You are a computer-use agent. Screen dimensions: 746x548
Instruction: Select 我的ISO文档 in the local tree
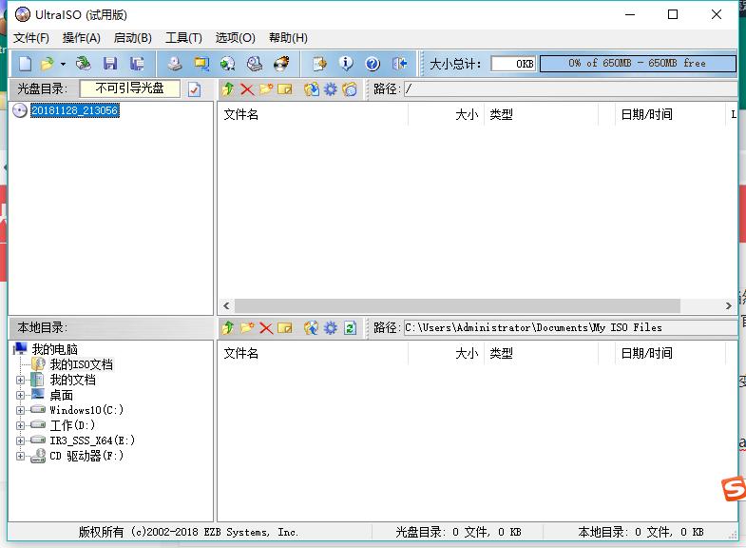(x=81, y=365)
